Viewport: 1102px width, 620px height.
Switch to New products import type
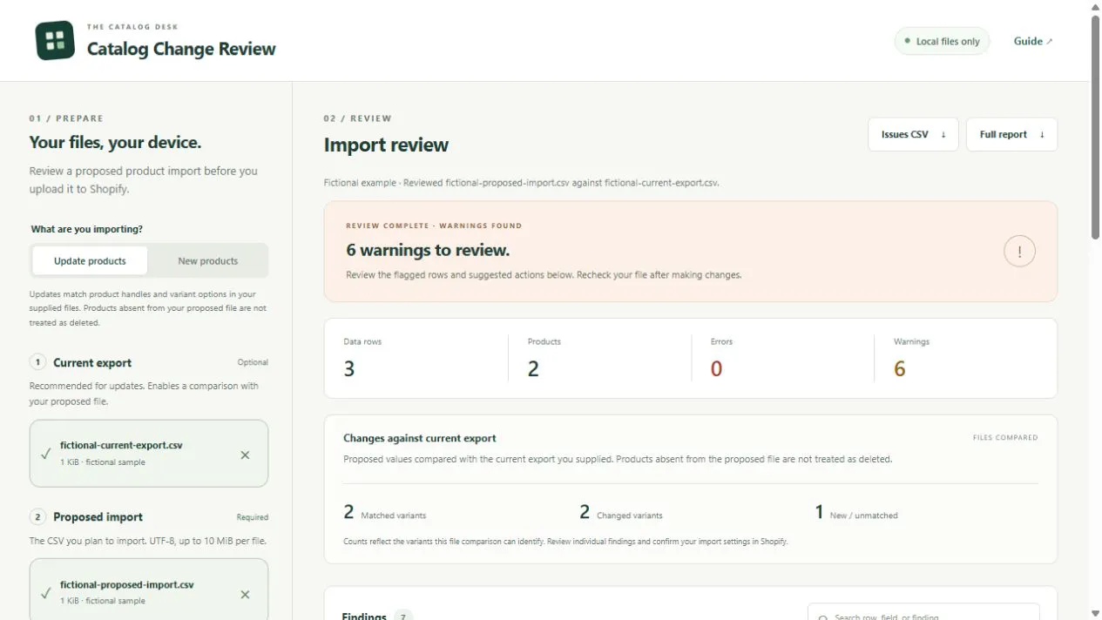coord(207,260)
